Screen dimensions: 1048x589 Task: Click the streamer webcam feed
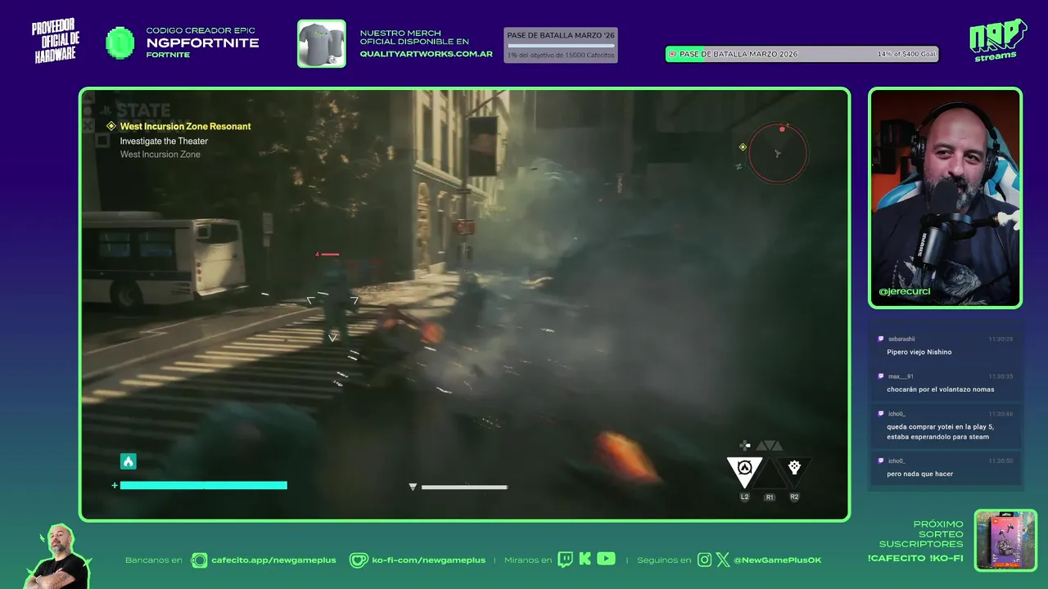tap(945, 198)
